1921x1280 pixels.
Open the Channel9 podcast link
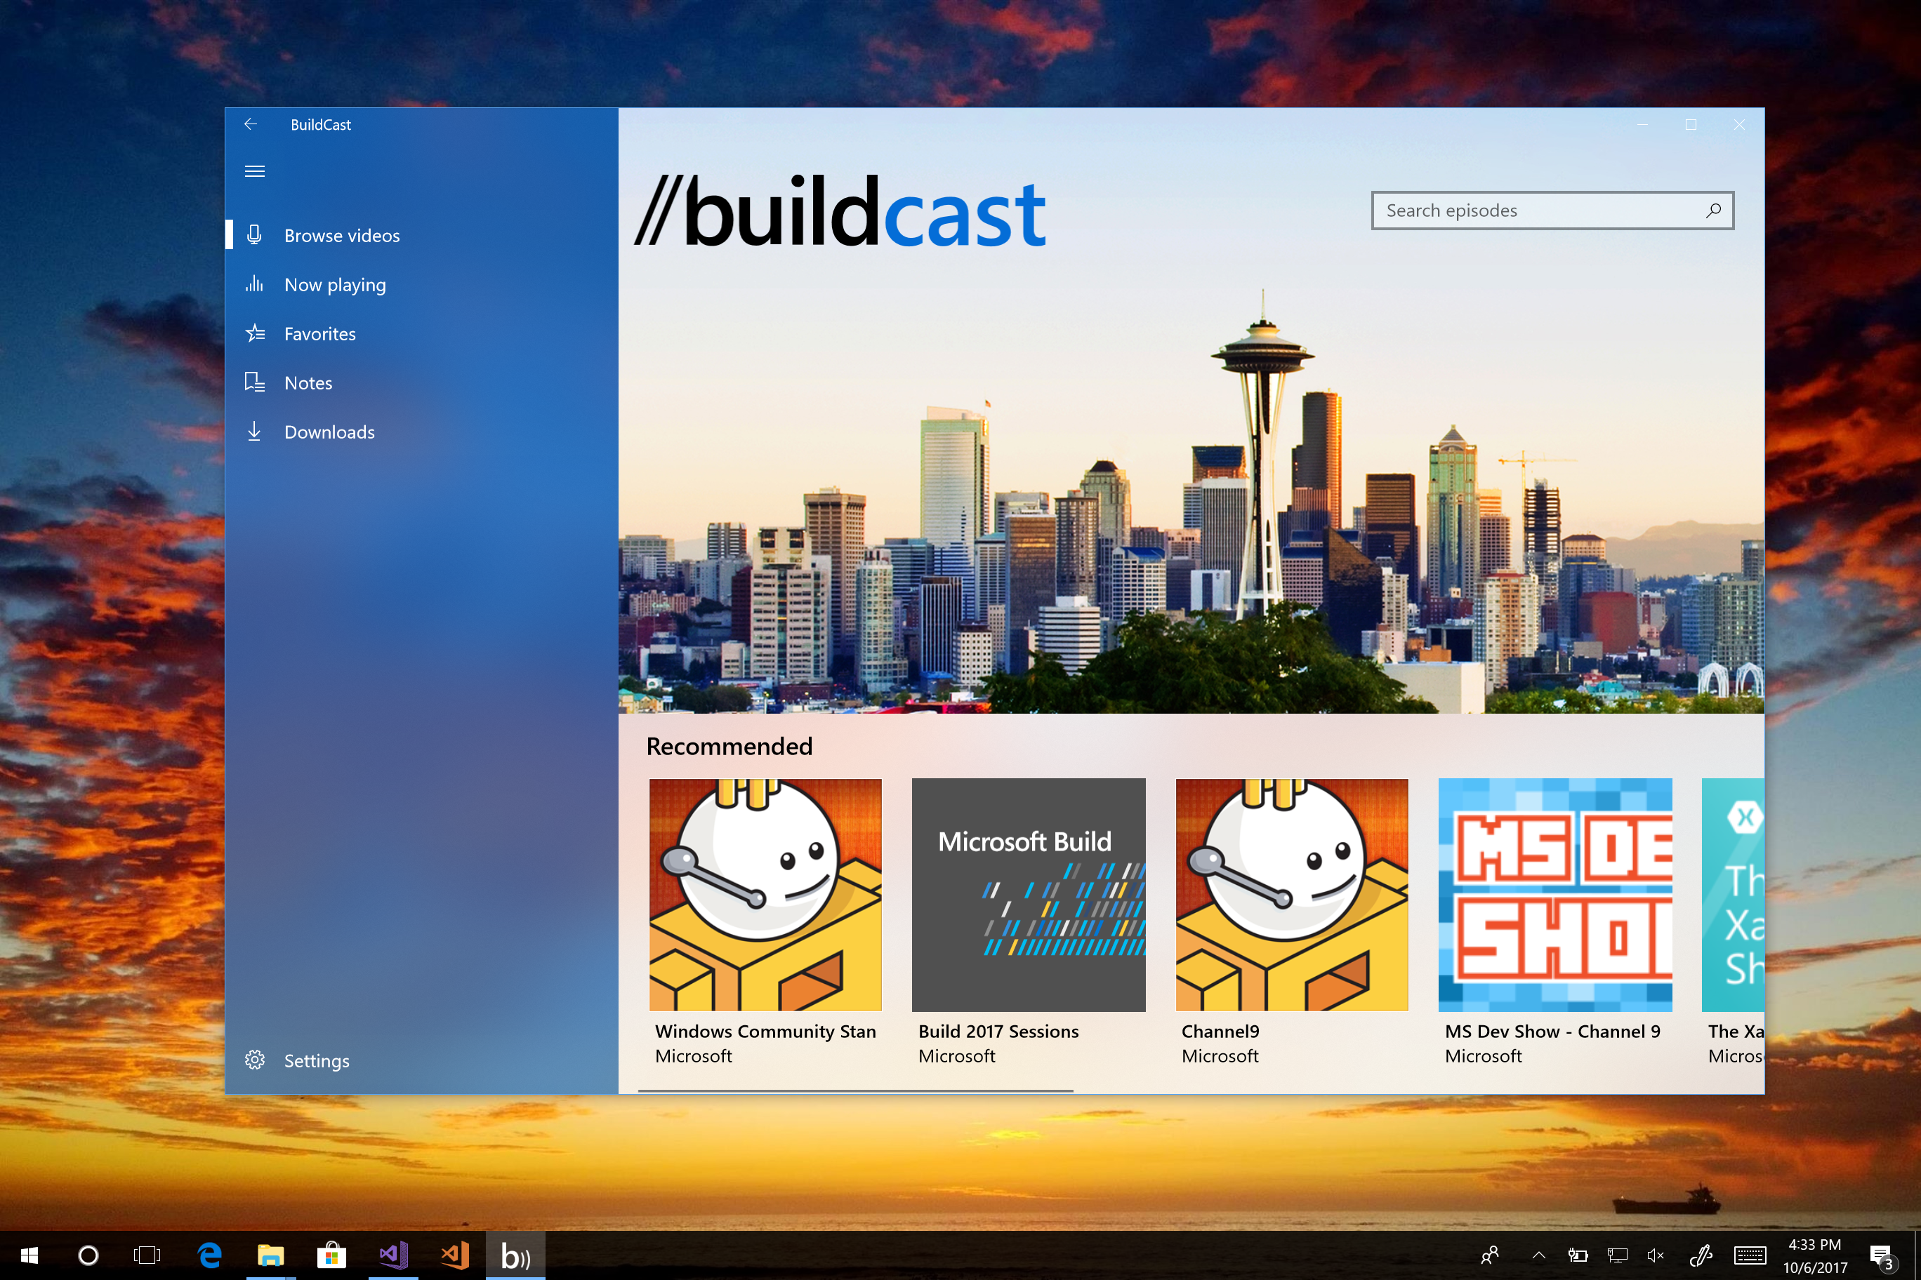[1220, 1032]
